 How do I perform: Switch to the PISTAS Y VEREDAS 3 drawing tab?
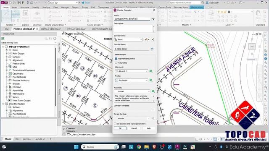tap(51, 29)
